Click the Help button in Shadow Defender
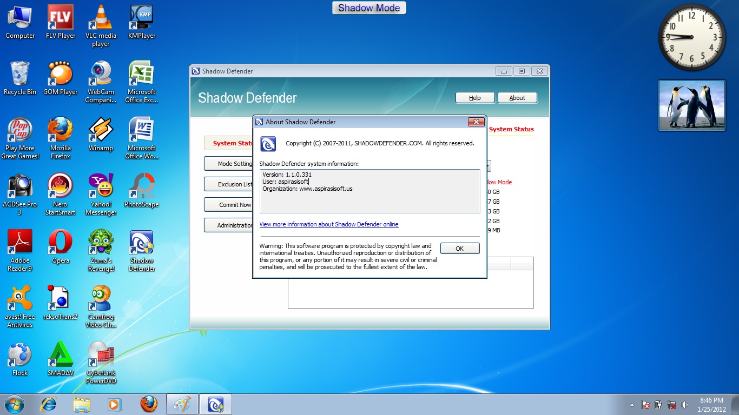This screenshot has height=415, width=739. pyautogui.click(x=475, y=98)
